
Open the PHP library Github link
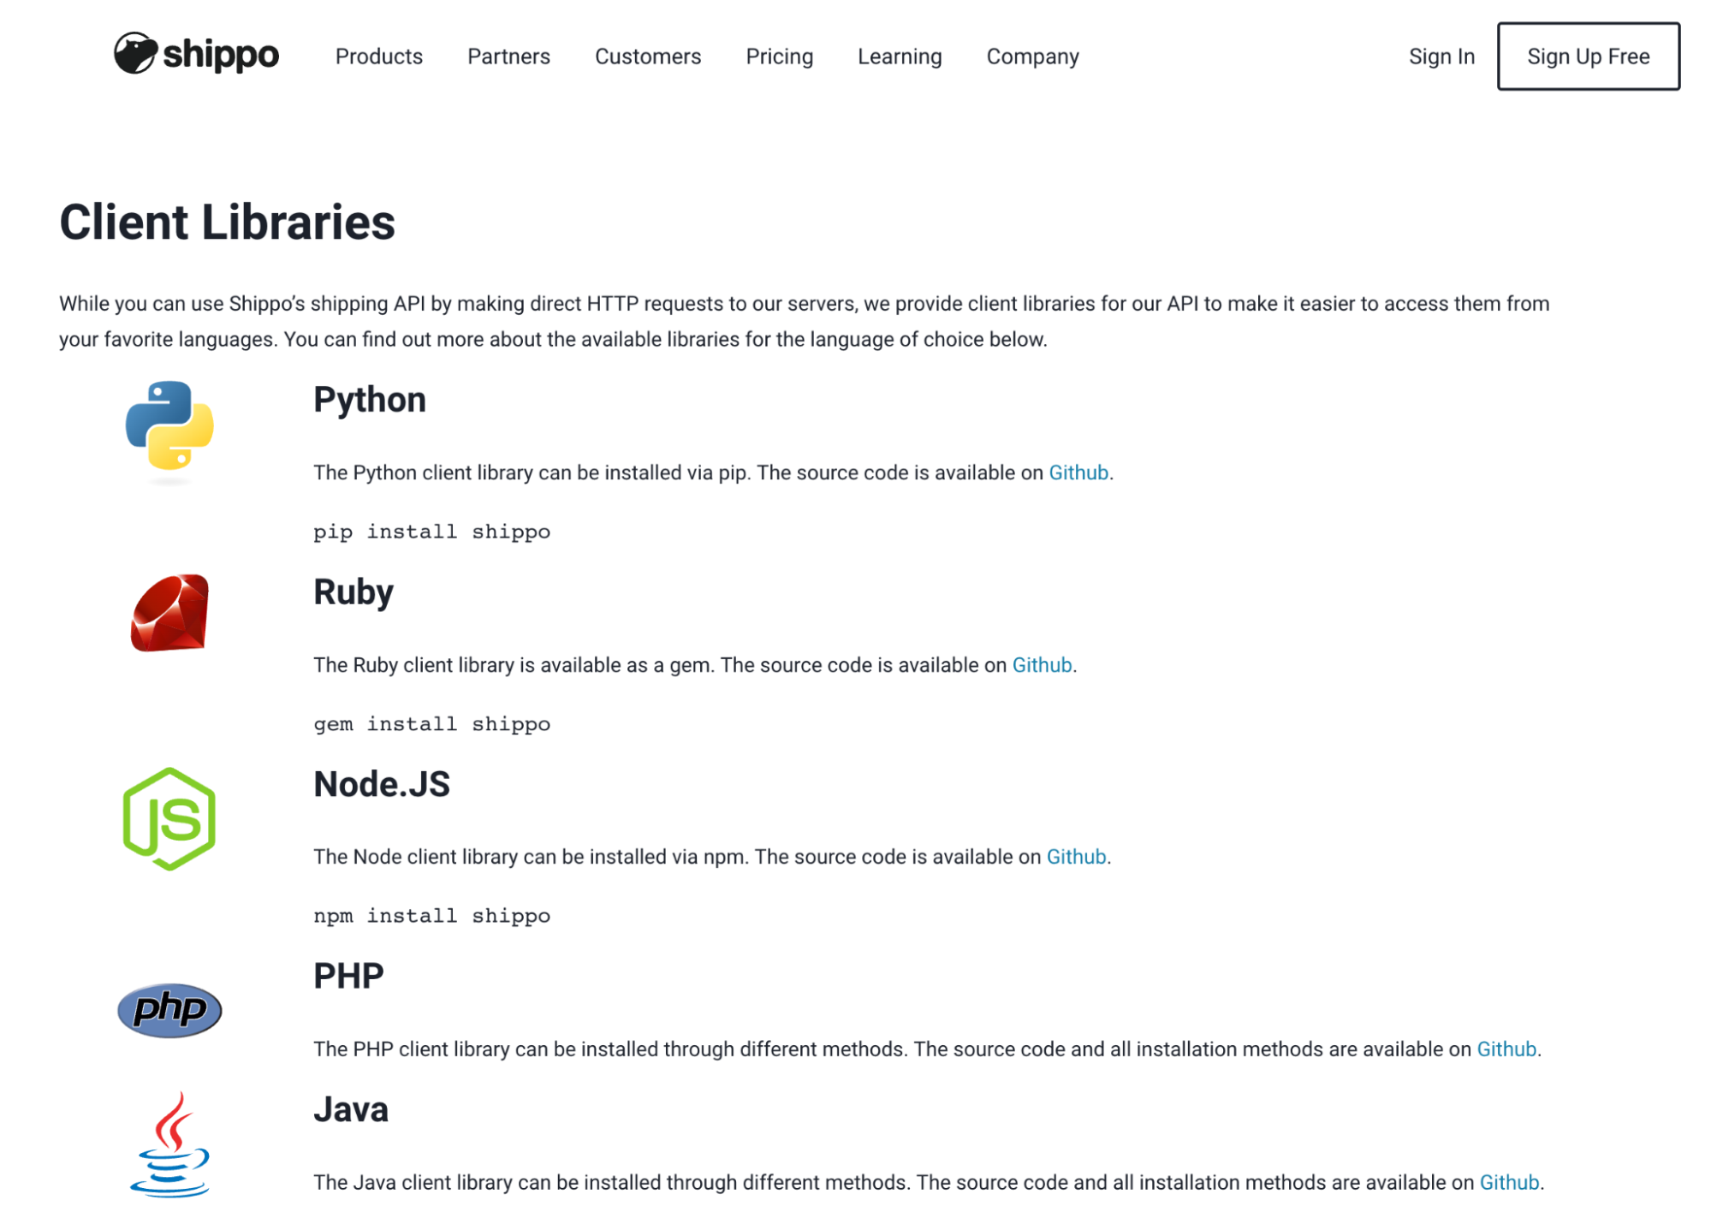tap(1506, 1049)
